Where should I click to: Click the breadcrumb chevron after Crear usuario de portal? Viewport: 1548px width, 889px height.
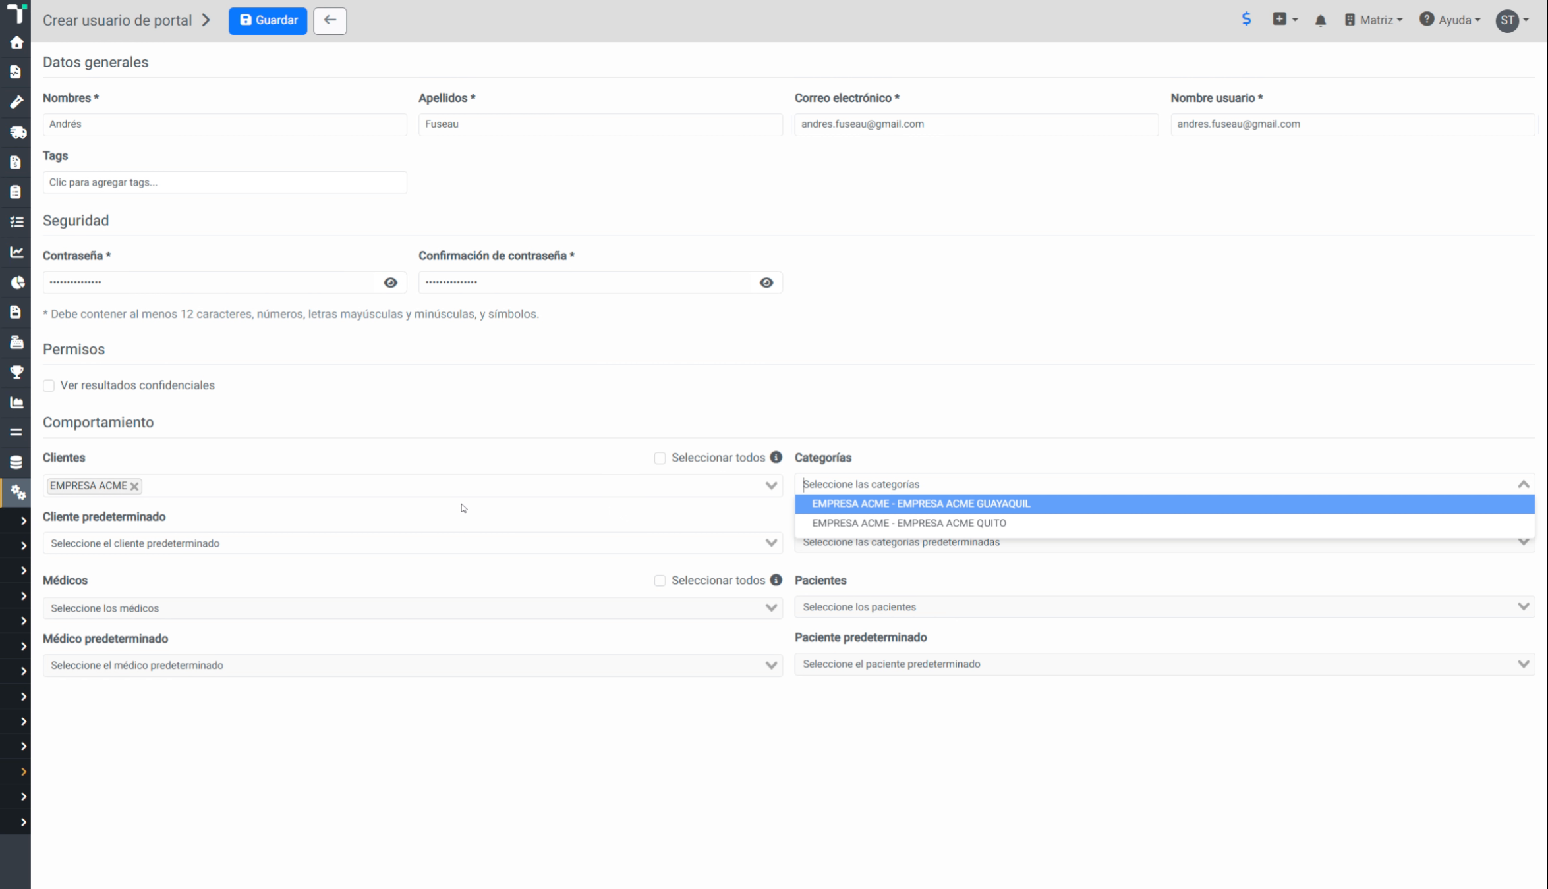click(206, 20)
